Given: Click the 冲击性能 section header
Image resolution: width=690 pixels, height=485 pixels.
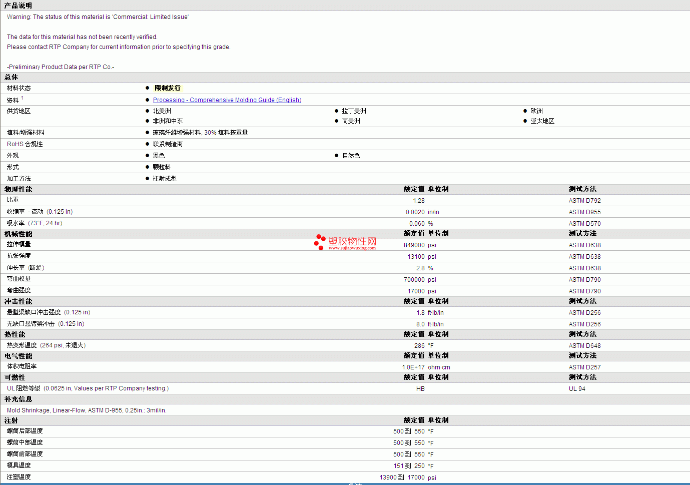Looking at the screenshot, I should pyautogui.click(x=19, y=301).
